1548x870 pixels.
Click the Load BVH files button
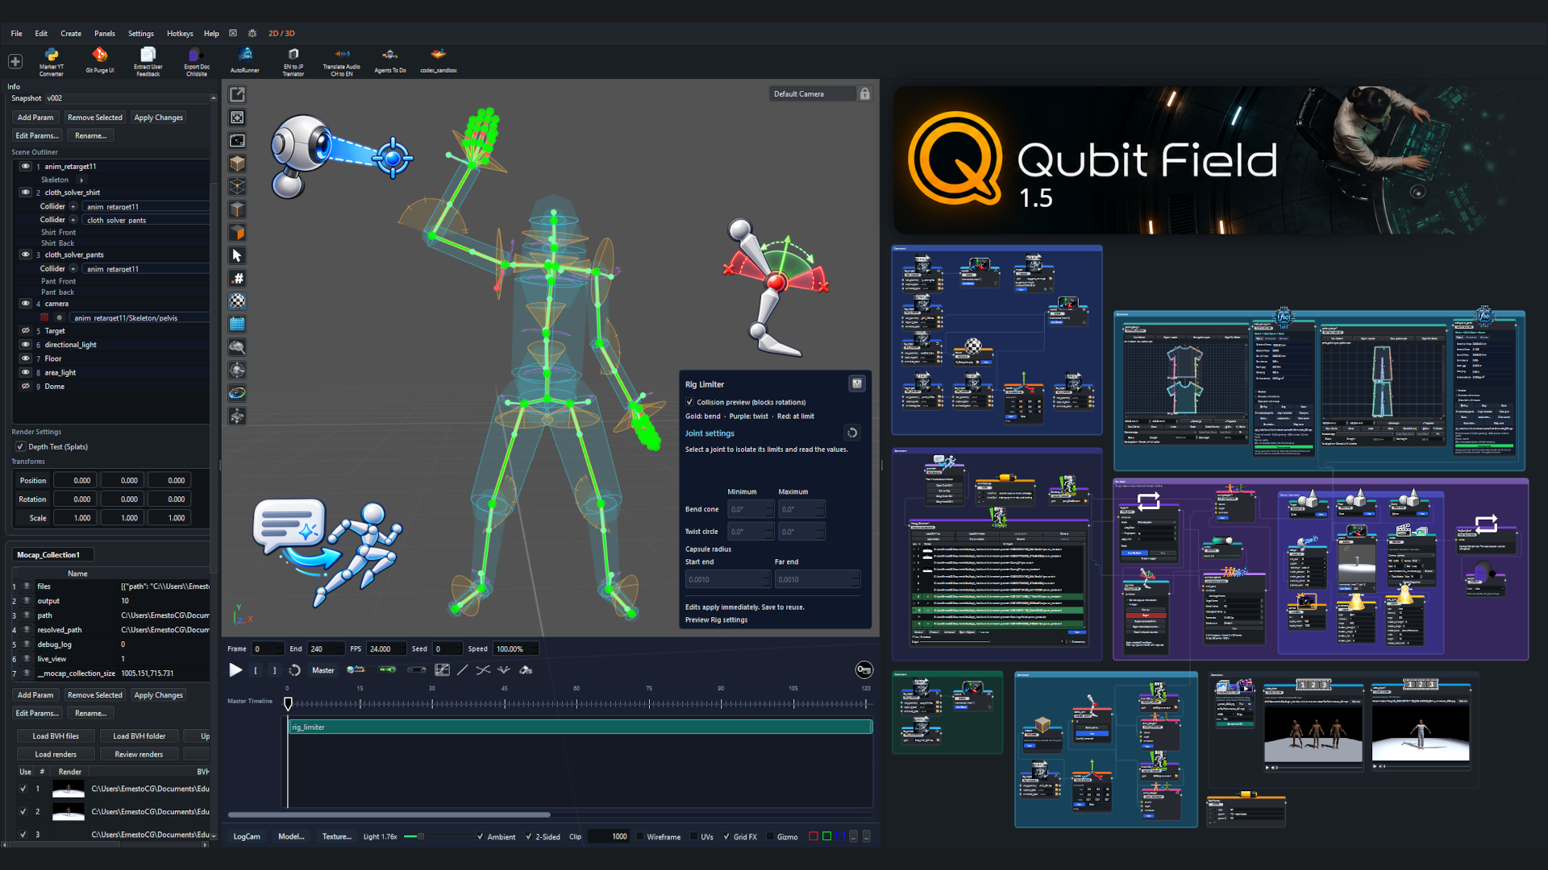(x=56, y=736)
